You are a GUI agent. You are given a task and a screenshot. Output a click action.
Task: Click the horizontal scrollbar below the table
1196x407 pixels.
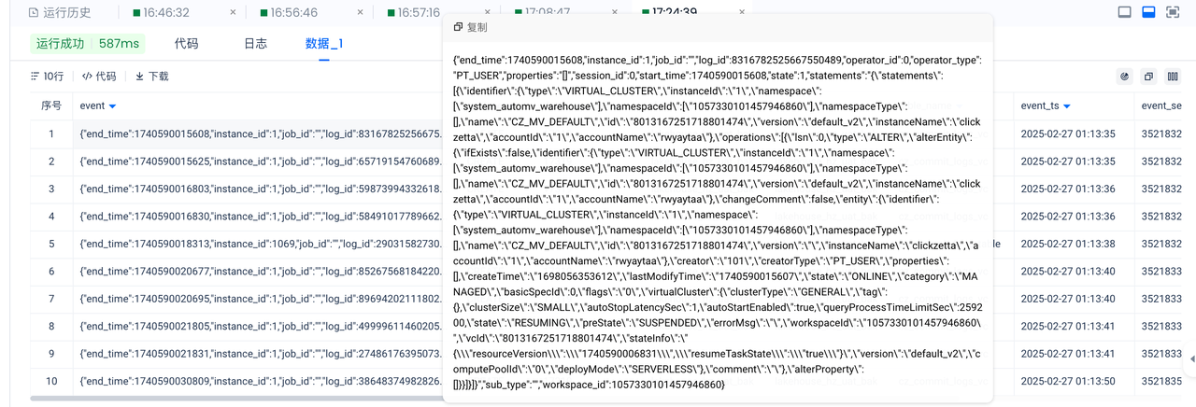pos(234,400)
